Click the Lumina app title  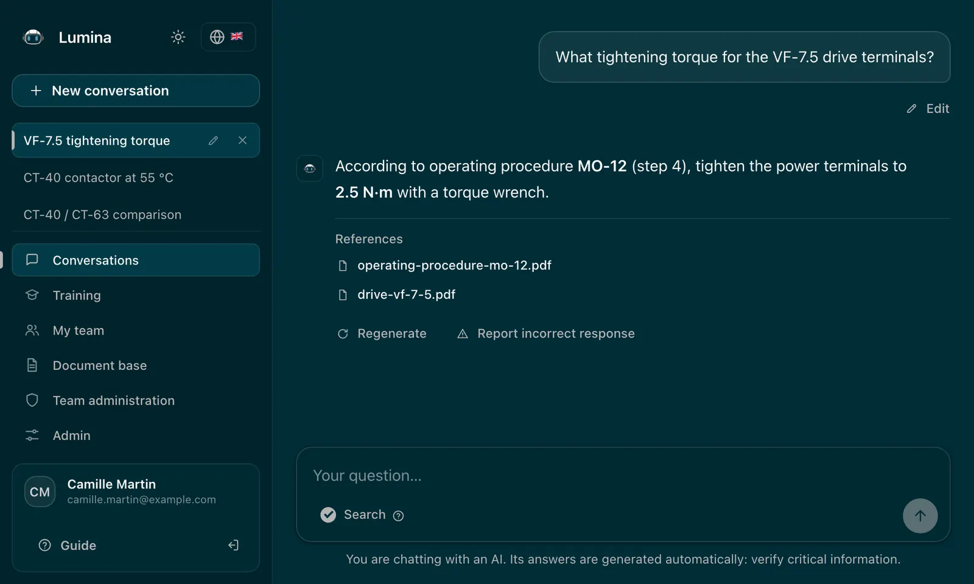coord(85,37)
